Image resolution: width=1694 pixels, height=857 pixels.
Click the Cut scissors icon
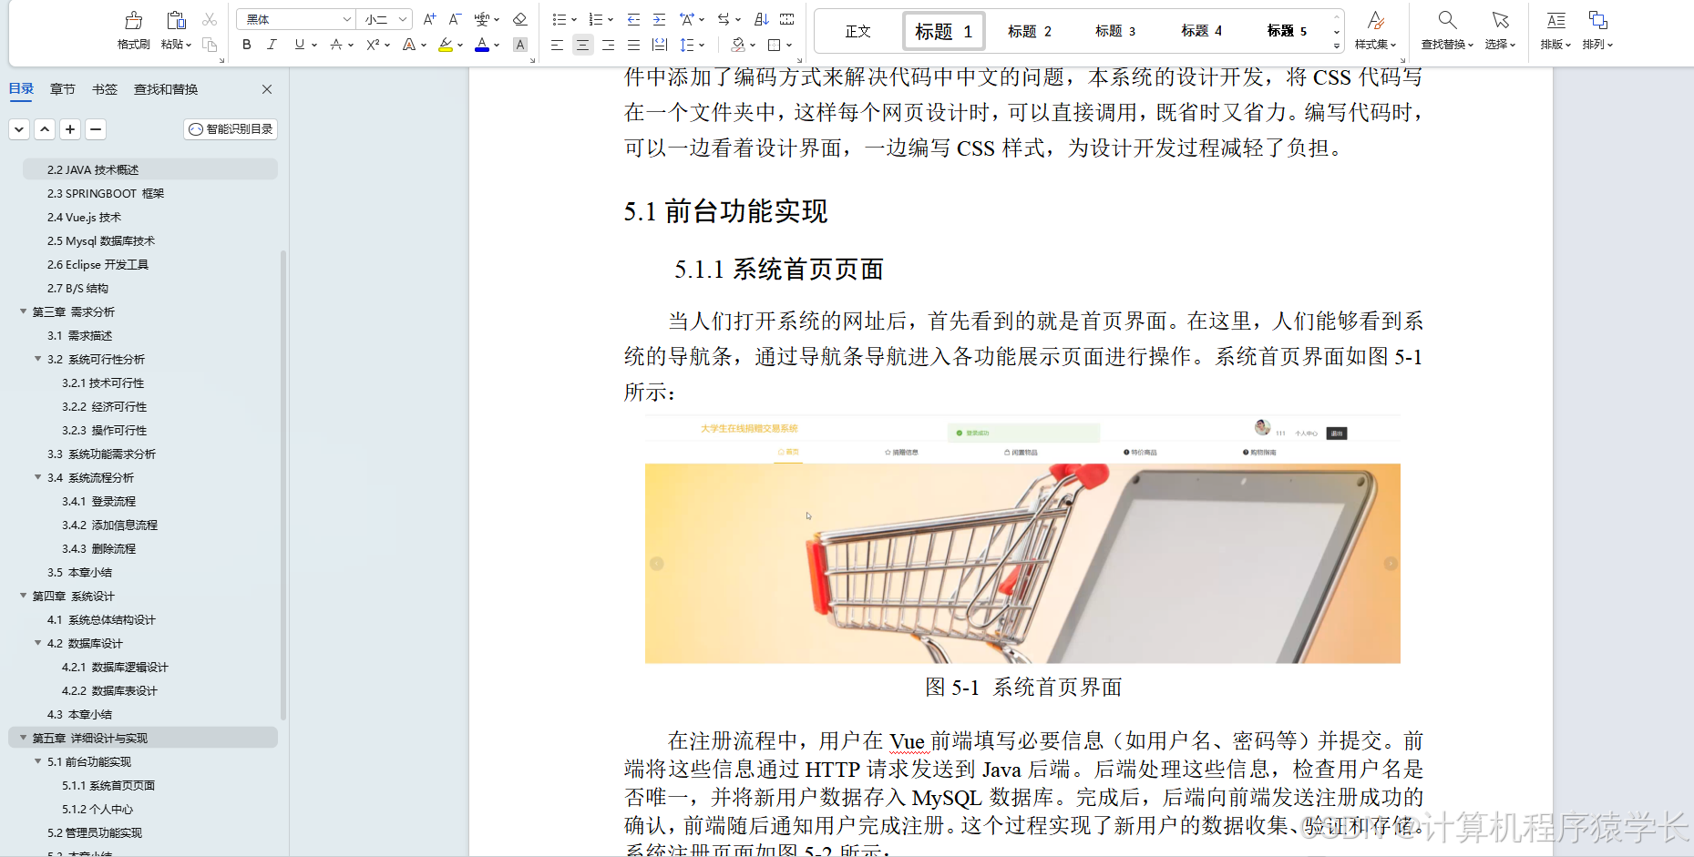pyautogui.click(x=210, y=19)
